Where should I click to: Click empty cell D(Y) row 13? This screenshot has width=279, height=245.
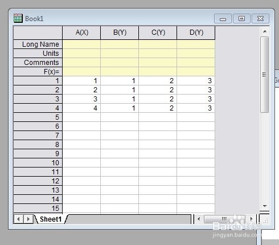pos(196,190)
